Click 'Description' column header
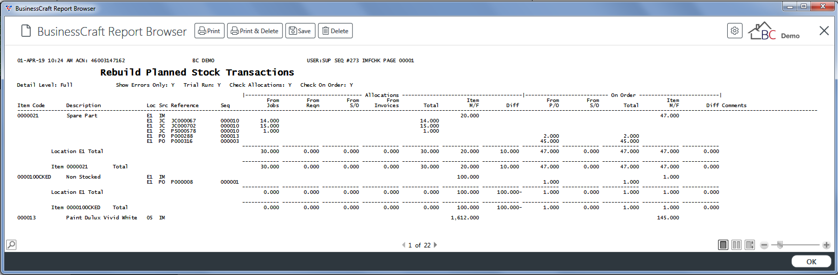Viewport: 838px width, 275px height. tap(83, 106)
